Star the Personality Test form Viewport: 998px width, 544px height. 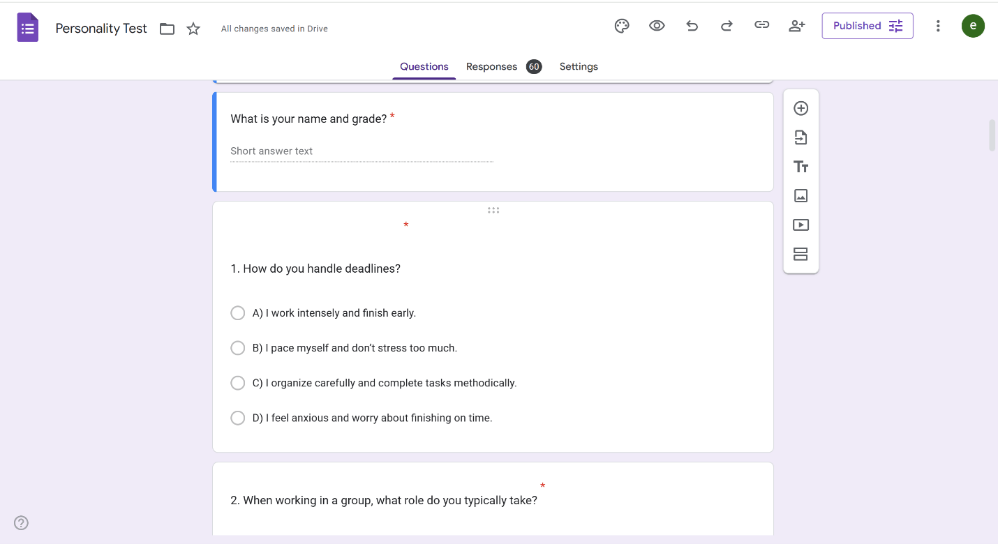[x=193, y=29]
